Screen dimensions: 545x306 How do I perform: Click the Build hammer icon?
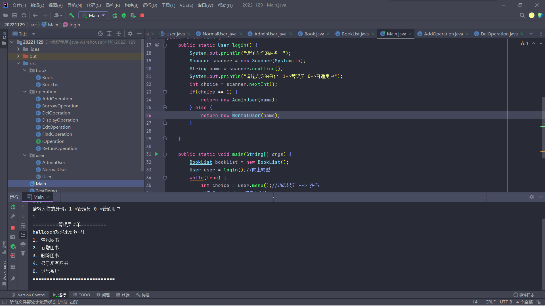(72, 16)
